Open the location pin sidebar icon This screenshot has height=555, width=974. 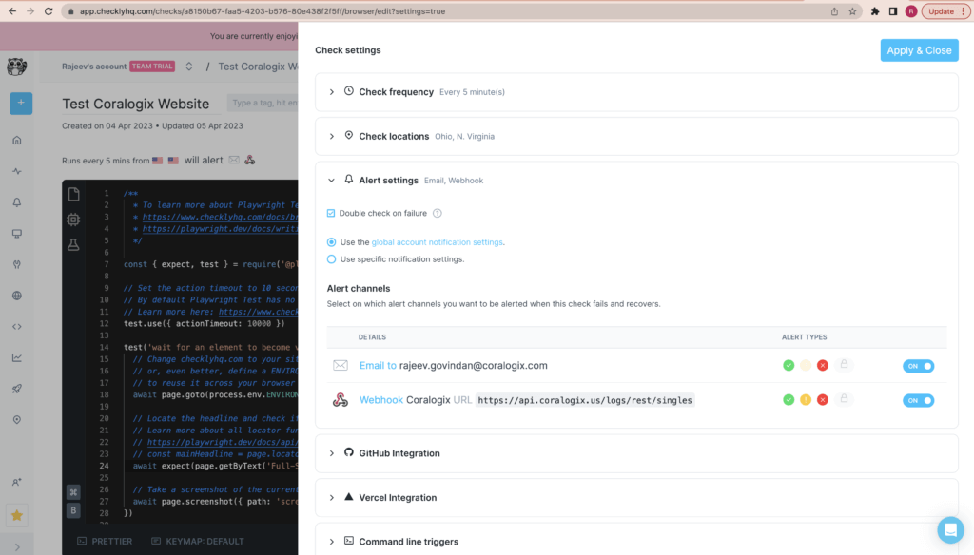point(17,420)
